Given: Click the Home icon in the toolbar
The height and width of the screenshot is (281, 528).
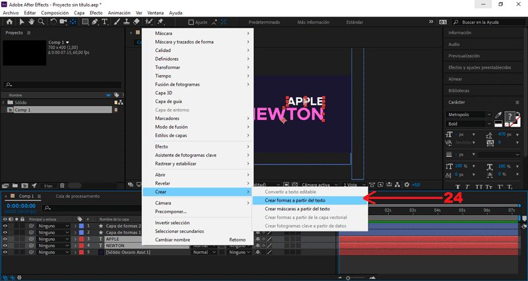Looking at the screenshot, I should [x=9, y=22].
